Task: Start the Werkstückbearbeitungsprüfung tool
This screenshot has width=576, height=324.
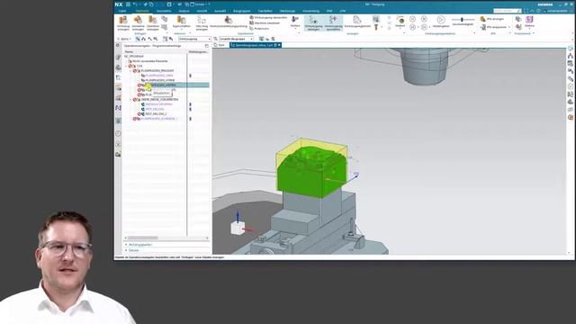Action: 228,22
